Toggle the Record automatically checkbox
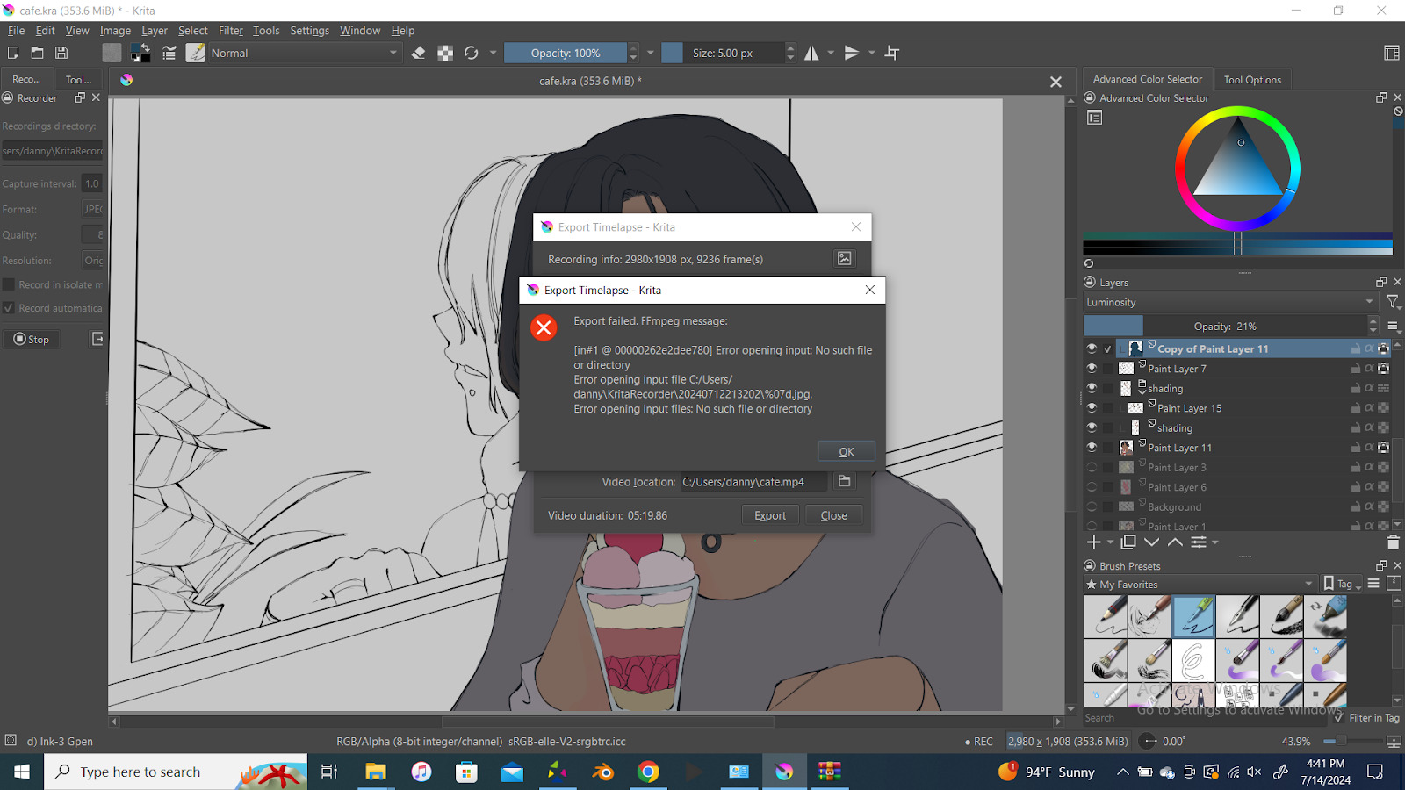The width and height of the screenshot is (1405, 790). [x=9, y=308]
